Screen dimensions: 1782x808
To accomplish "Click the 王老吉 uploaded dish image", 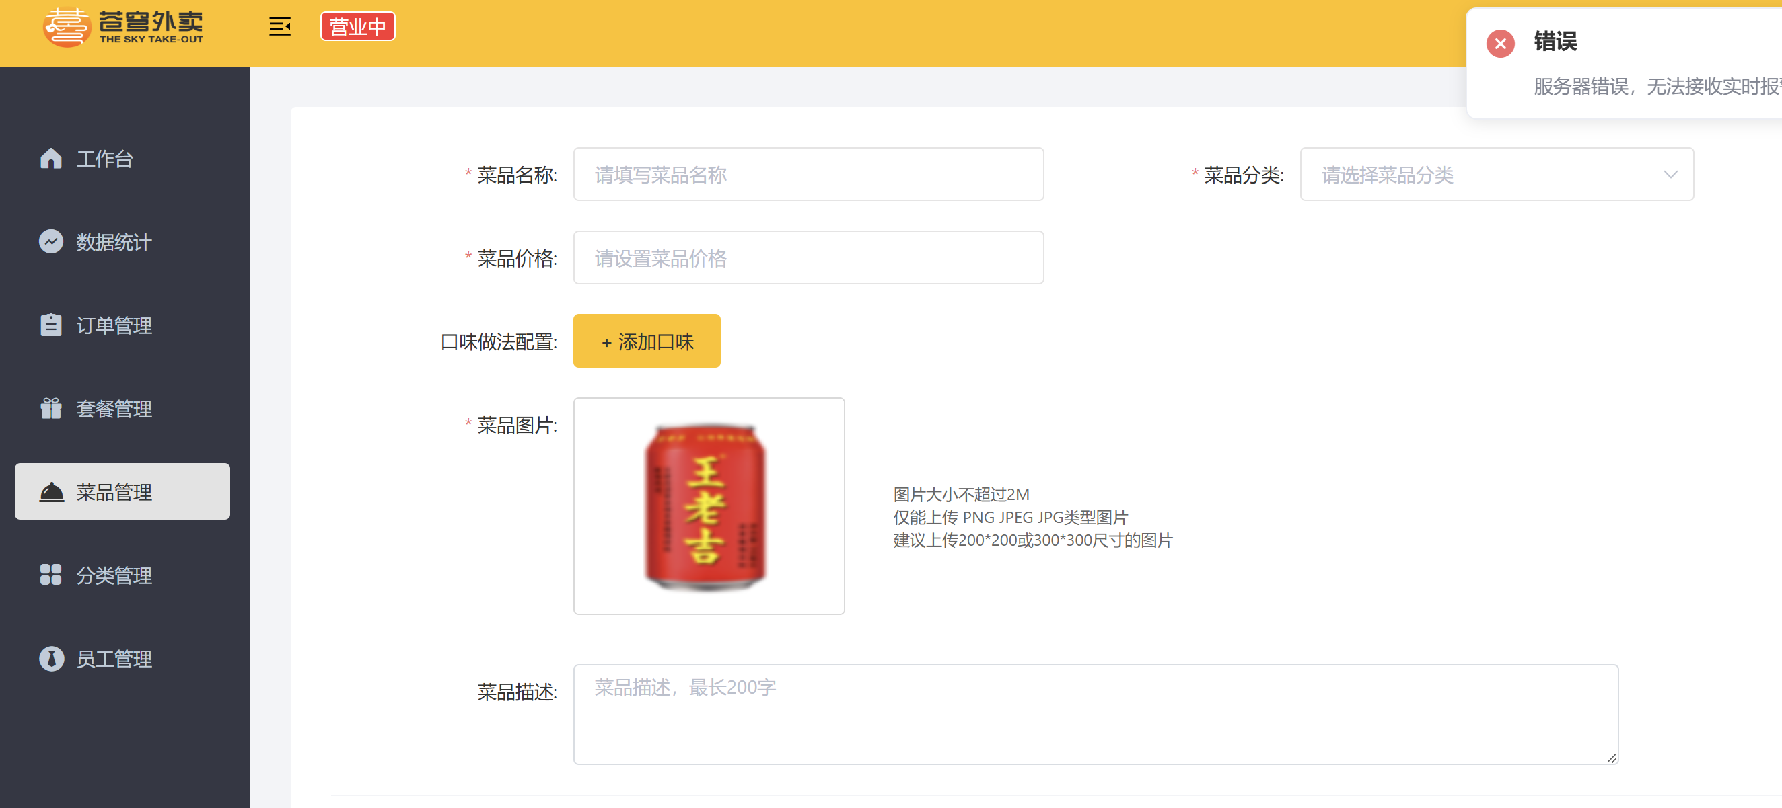I will 708,506.
